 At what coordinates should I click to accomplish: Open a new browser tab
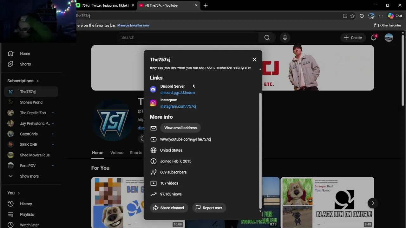tap(206, 5)
